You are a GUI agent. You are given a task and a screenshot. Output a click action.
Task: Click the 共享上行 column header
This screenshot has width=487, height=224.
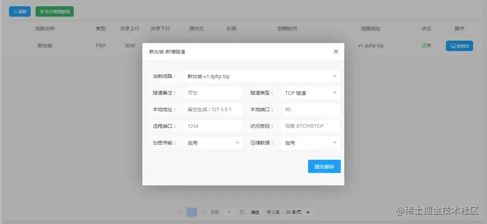point(130,28)
